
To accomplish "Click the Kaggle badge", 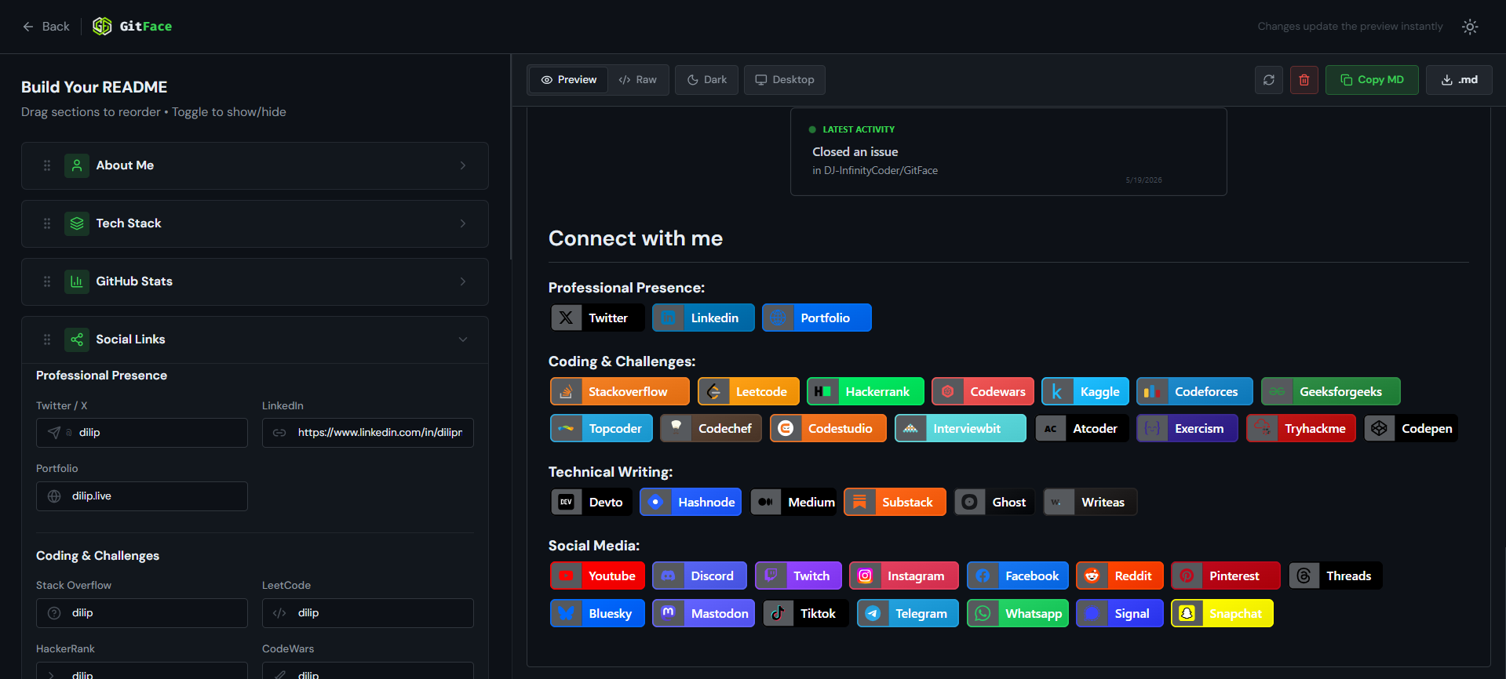I will point(1085,391).
